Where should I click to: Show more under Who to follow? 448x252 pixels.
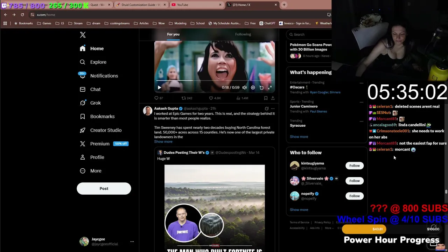pyautogui.click(x=299, y=210)
